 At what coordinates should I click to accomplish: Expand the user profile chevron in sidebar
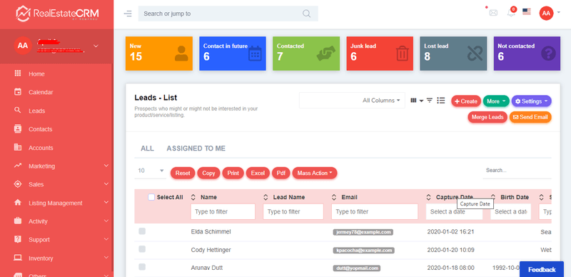click(x=96, y=46)
